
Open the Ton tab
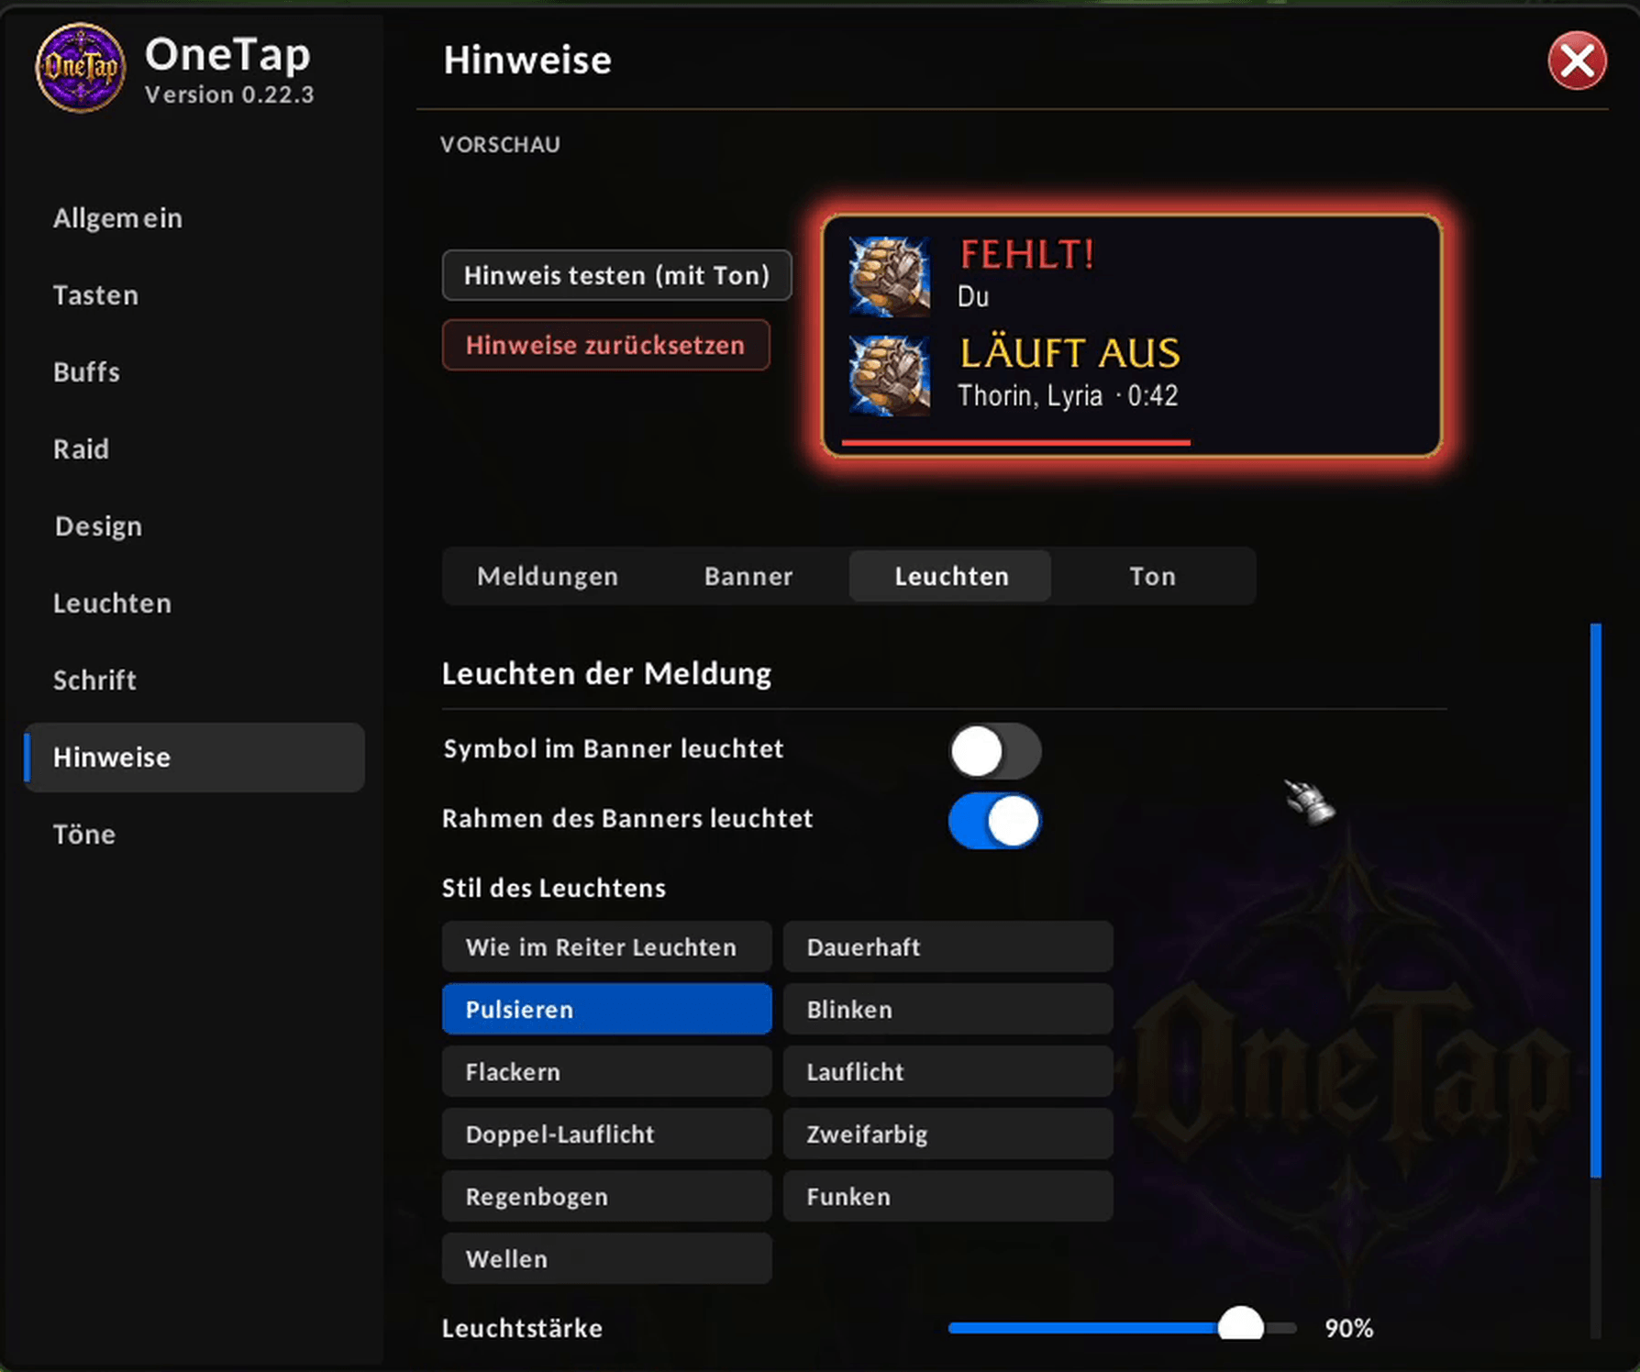coord(1152,576)
